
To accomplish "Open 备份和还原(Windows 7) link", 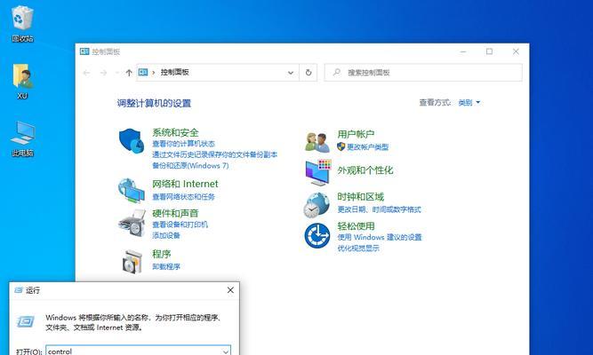I will (190, 165).
